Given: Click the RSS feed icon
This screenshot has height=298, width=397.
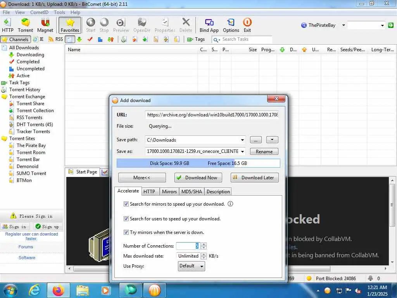Looking at the screenshot, I should pyautogui.click(x=55, y=39).
